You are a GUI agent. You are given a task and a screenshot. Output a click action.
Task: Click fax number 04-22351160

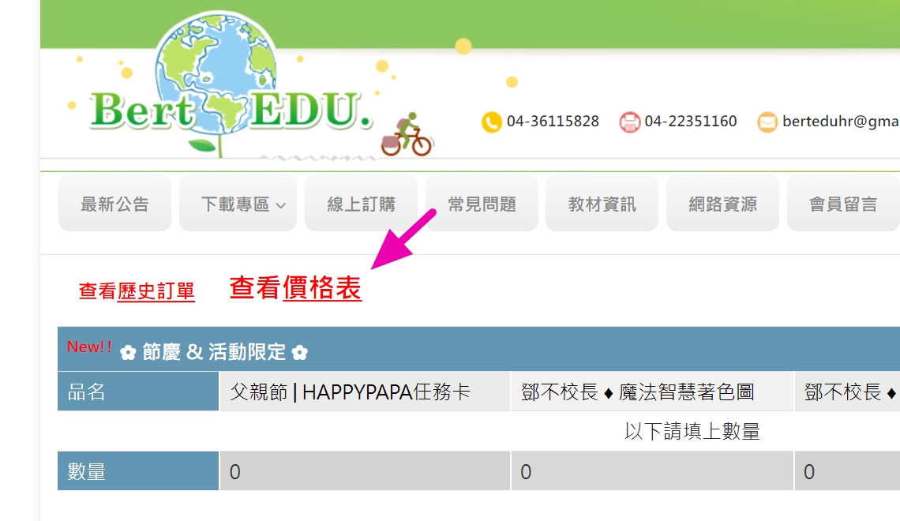tap(691, 122)
